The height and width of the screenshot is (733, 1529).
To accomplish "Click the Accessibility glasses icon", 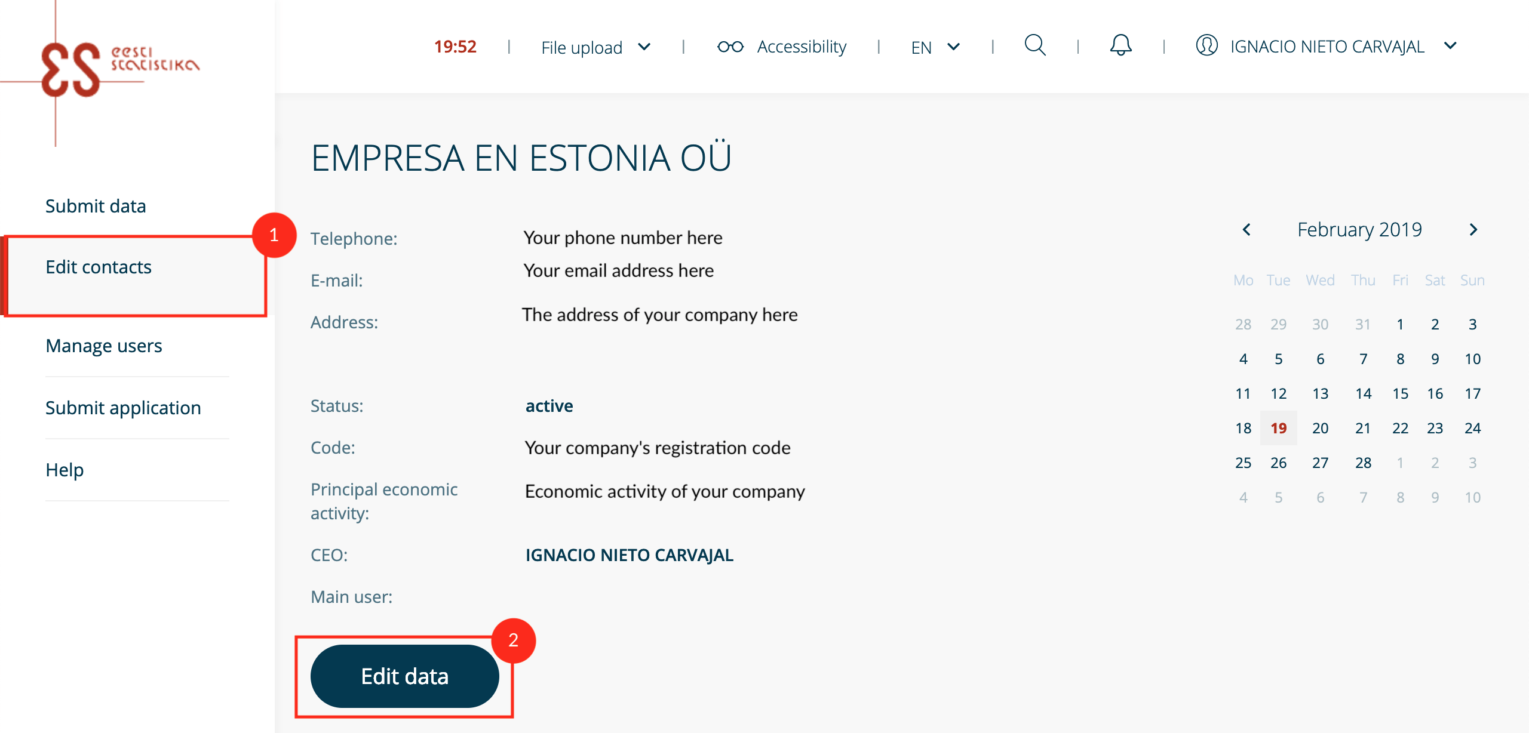I will tap(730, 47).
